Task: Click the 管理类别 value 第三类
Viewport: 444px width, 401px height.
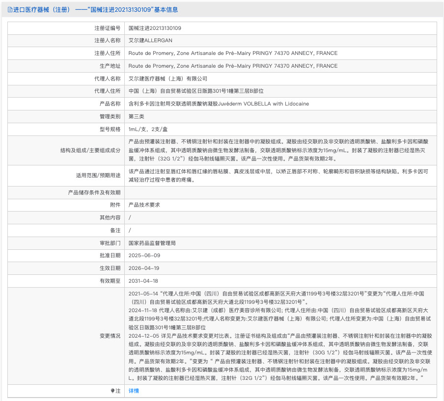Action: [x=136, y=116]
